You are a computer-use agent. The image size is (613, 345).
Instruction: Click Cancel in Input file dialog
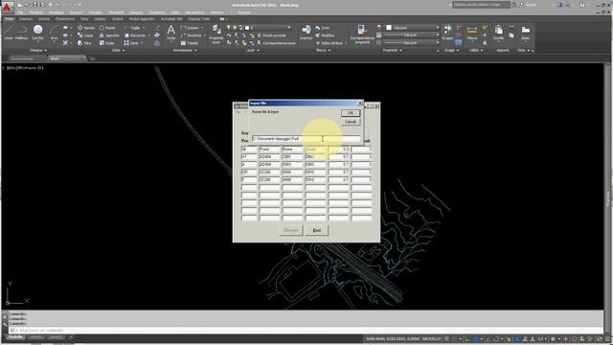pos(350,122)
